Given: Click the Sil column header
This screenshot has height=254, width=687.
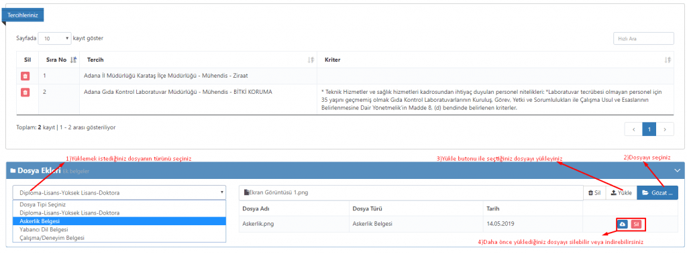Looking at the screenshot, I should coord(27,60).
